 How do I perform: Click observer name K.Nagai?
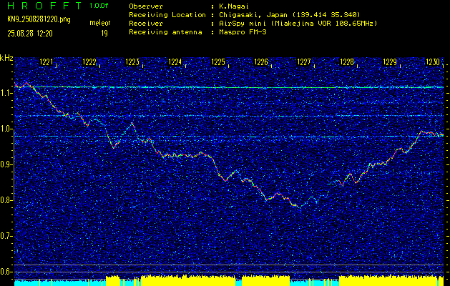coord(234,6)
